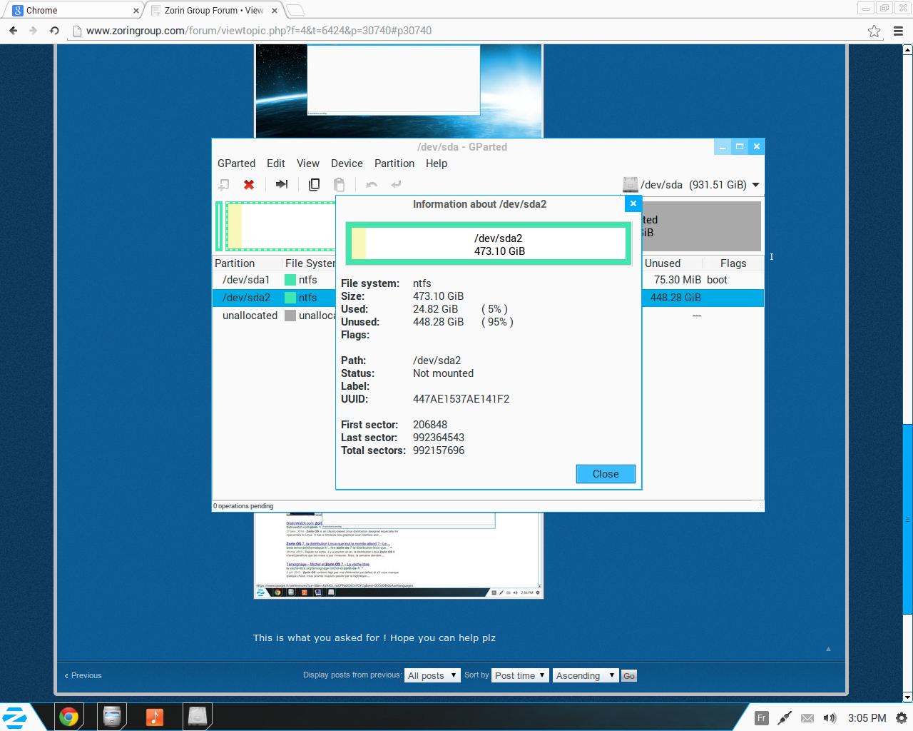This screenshot has width=913, height=731.
Task: Select the green ntfs swatch for /dev/sda1
Action: click(290, 280)
